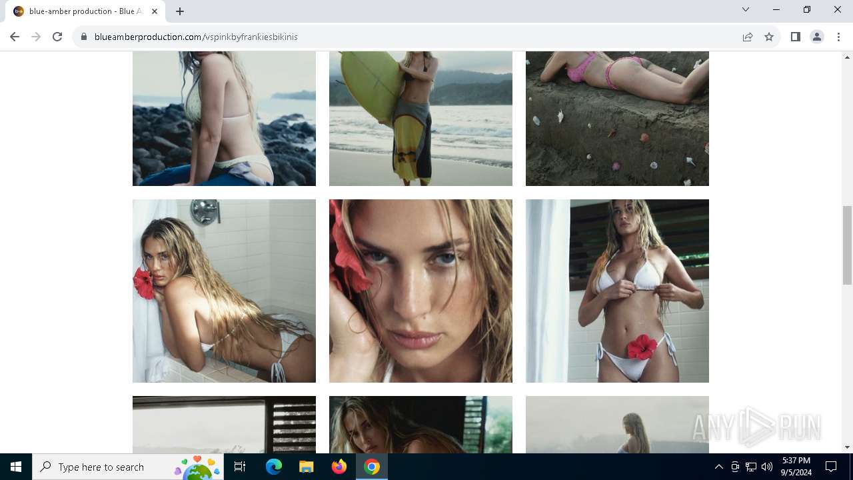Launch Firefox from taskbar
The height and width of the screenshot is (480, 853).
tap(339, 467)
